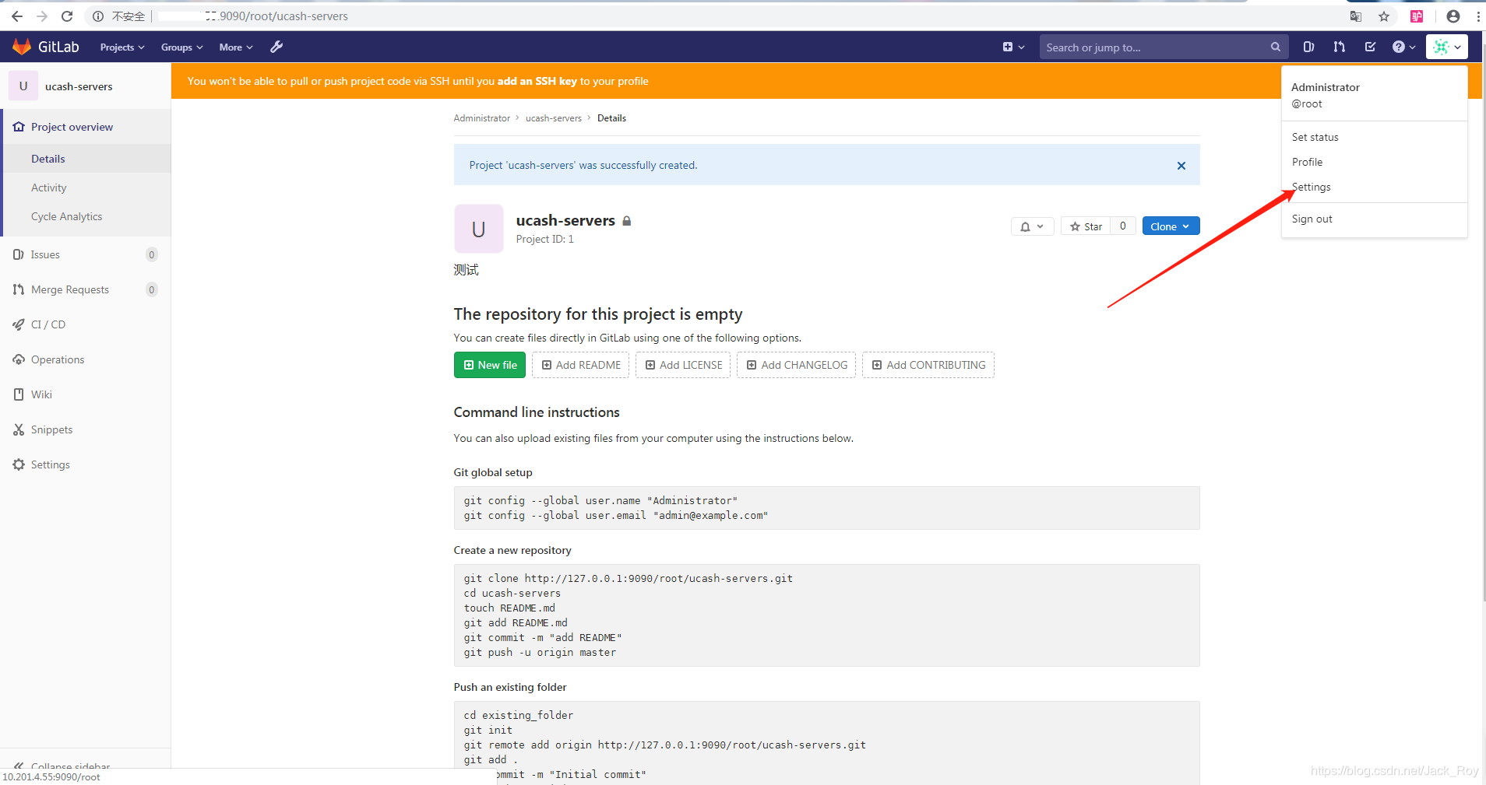Toggle the user avatar dropdown
Image resolution: width=1486 pixels, height=785 pixels.
pyautogui.click(x=1447, y=47)
